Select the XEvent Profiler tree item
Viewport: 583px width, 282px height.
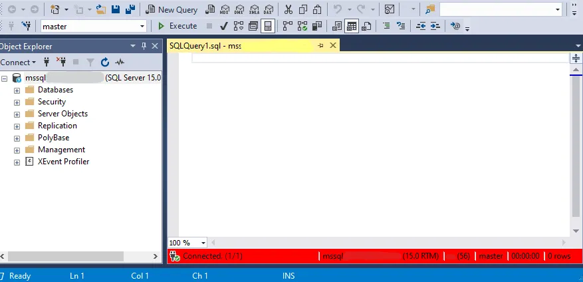click(64, 162)
